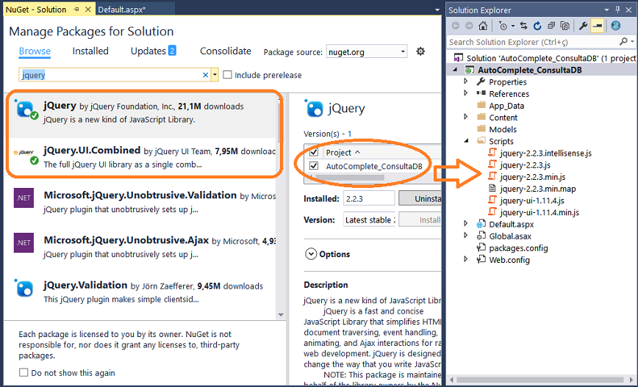638x387 pixels.
Task: Open the document tabs overflow dropdown arrow
Action: [437, 10]
